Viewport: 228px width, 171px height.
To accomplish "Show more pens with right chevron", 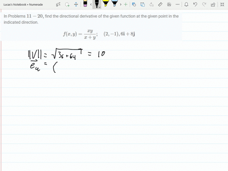I will (x=121, y=4).
